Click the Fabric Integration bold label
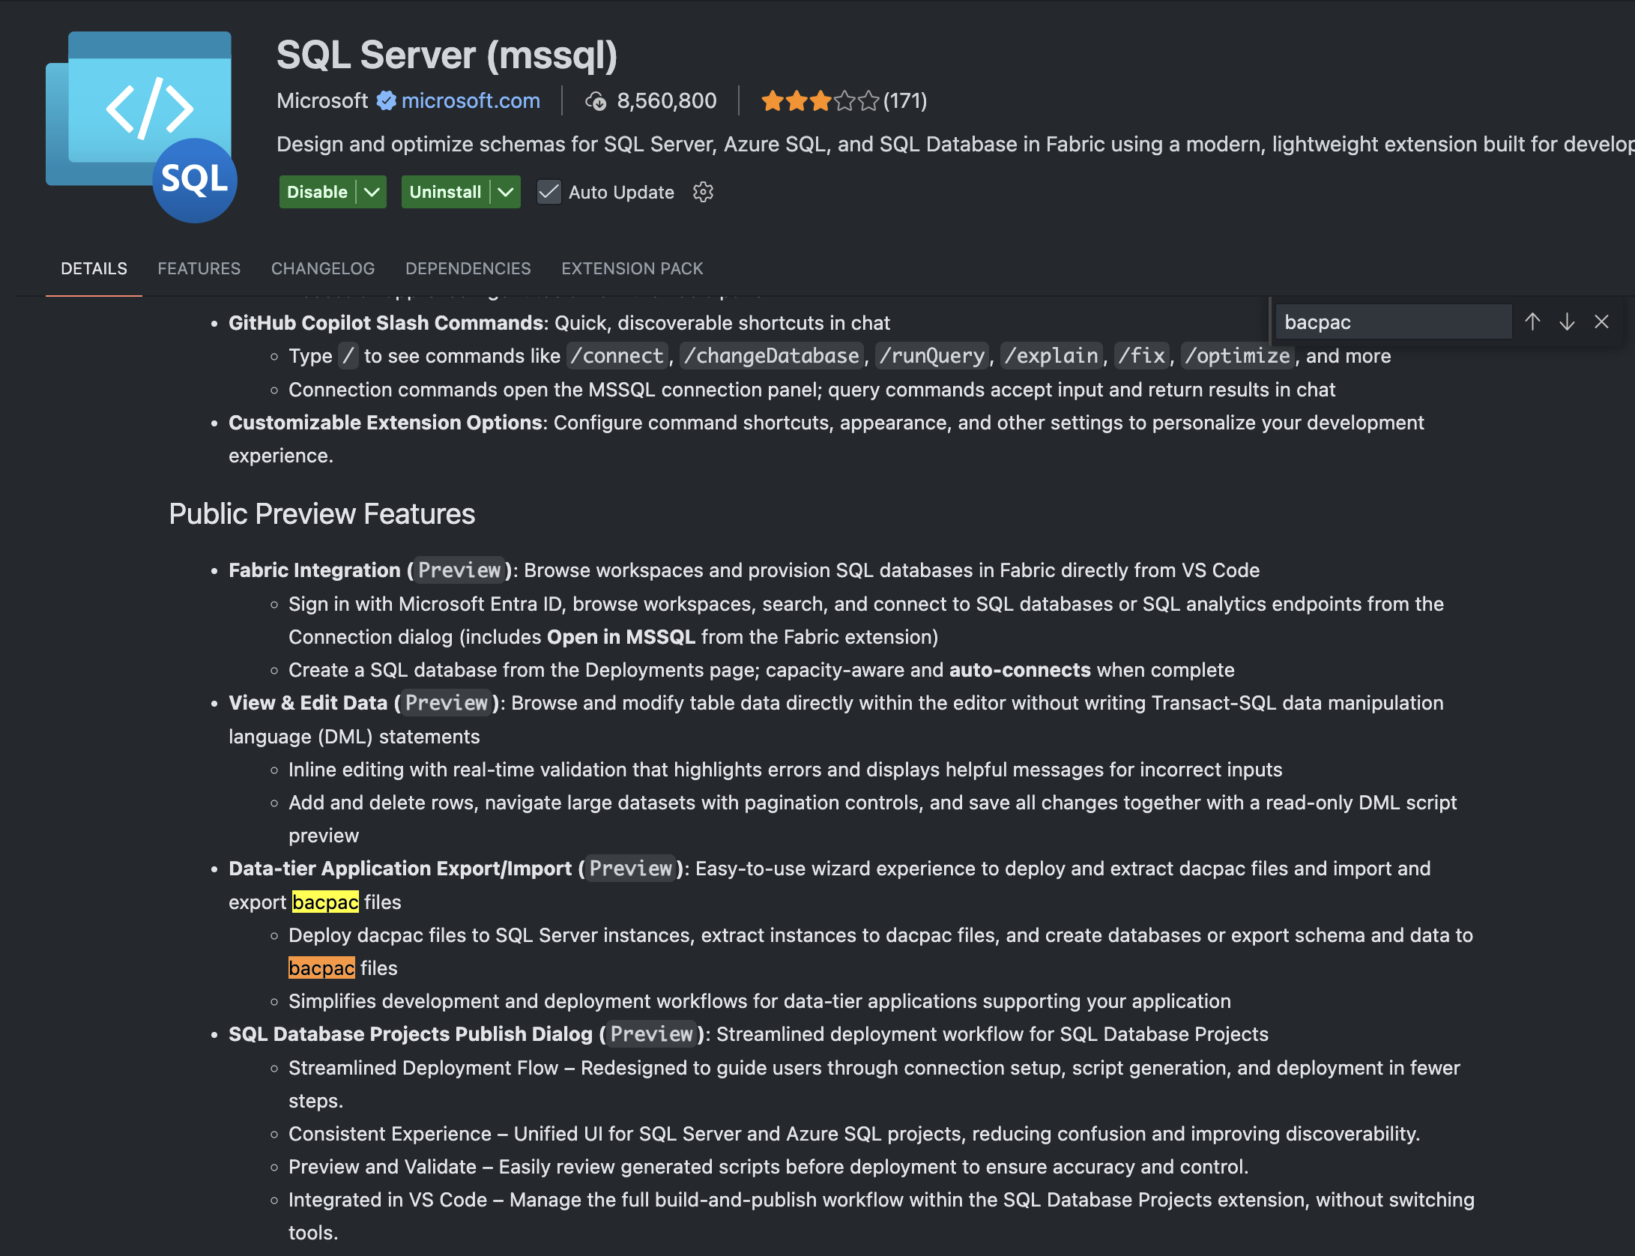Viewport: 1635px width, 1256px height. (315, 570)
